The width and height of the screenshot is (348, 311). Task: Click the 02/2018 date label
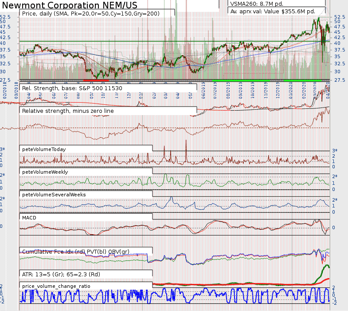tap(5, 90)
